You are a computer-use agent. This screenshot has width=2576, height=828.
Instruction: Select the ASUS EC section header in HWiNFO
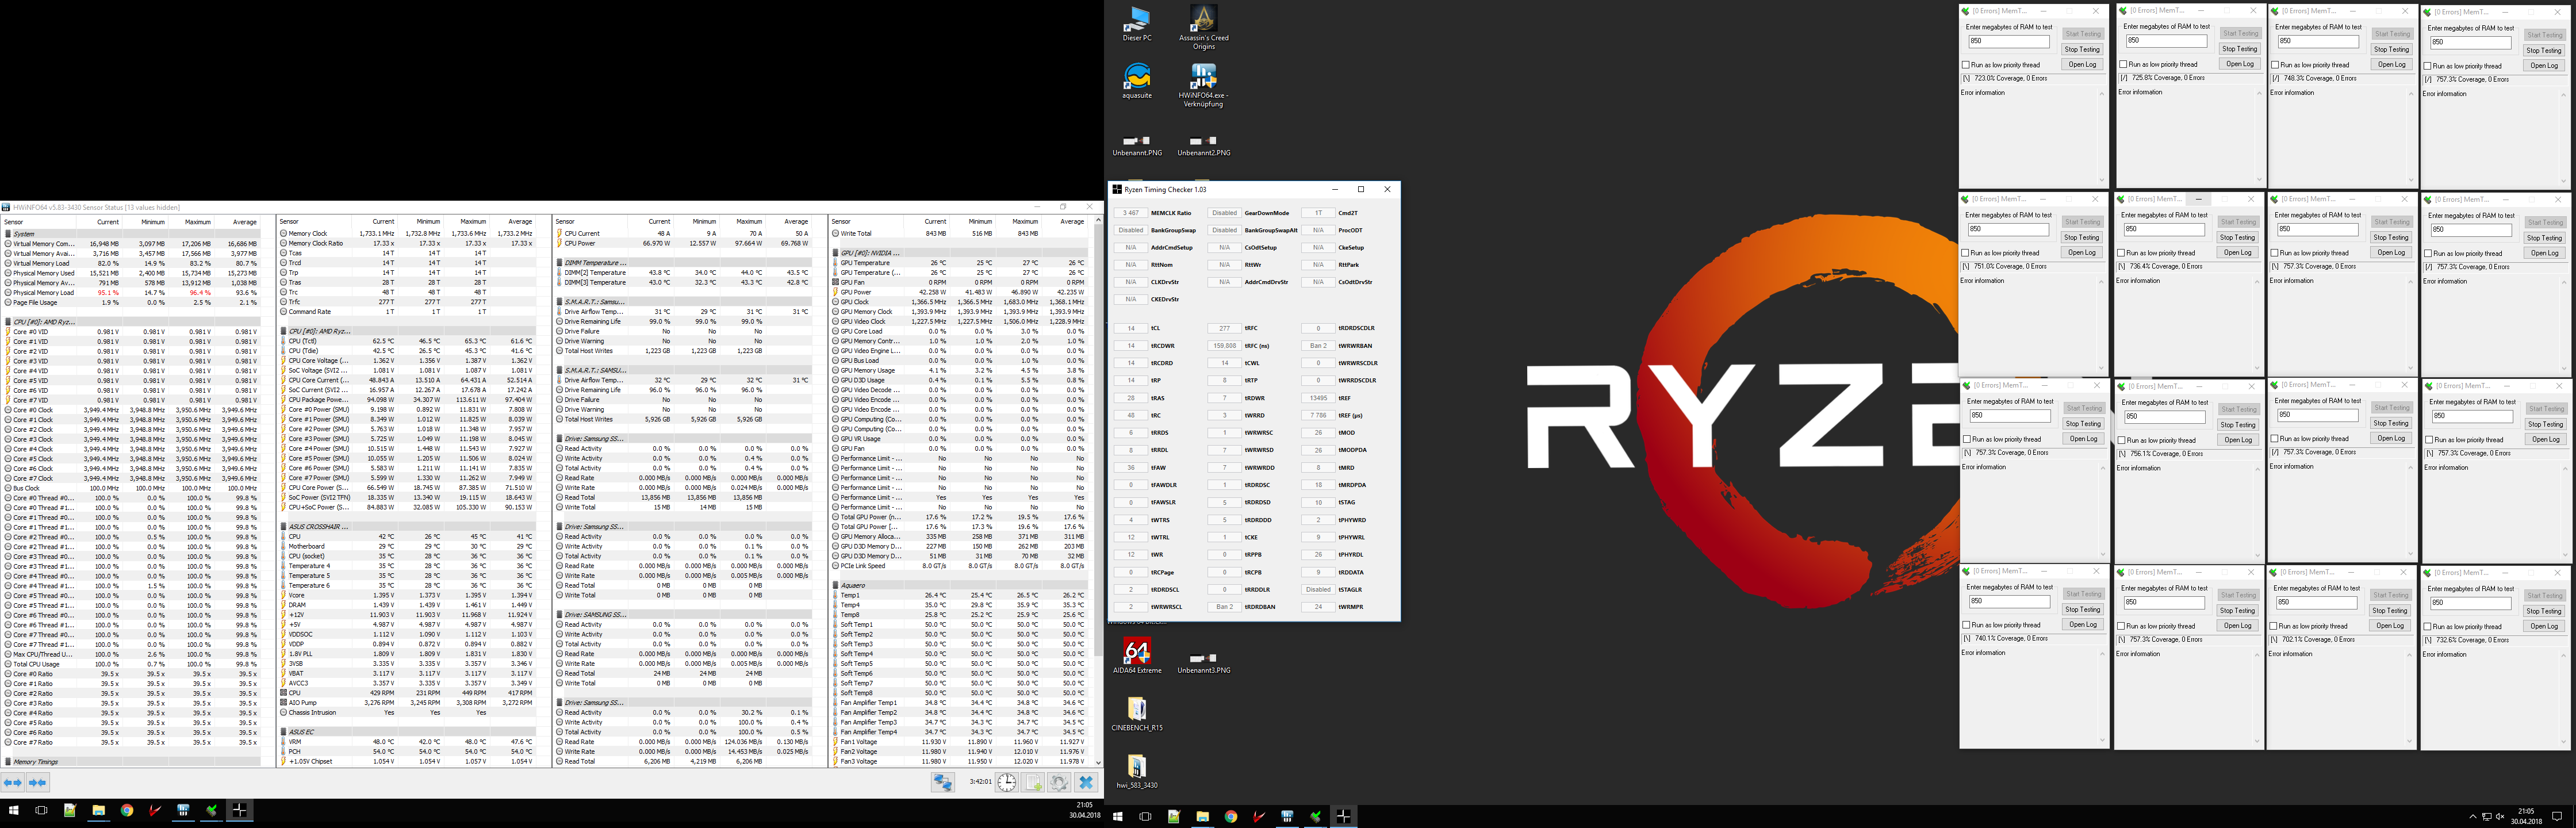tap(408, 732)
